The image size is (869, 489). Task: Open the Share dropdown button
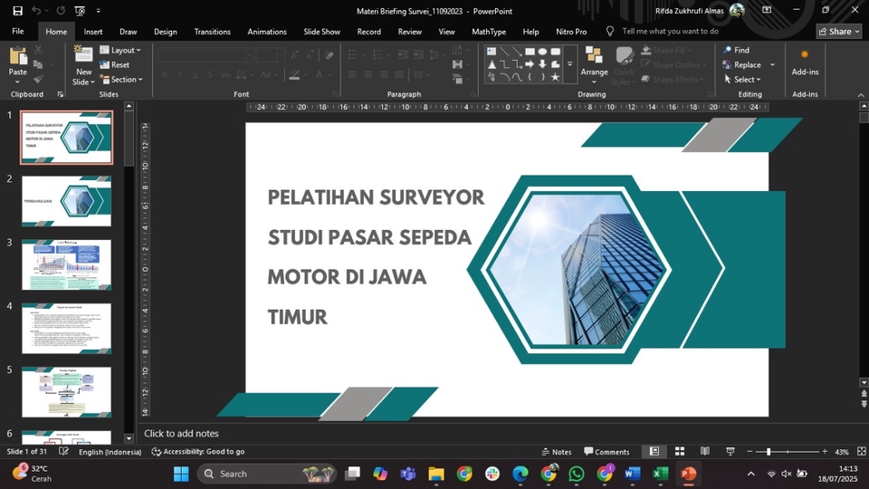coord(839,31)
